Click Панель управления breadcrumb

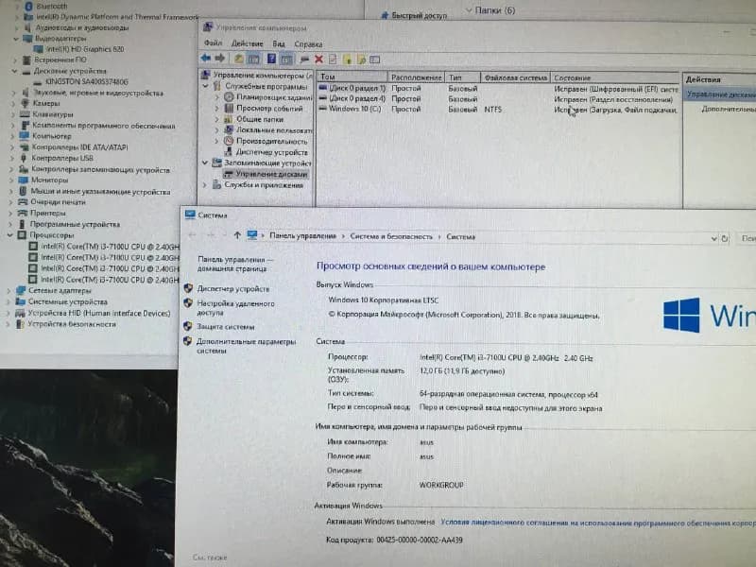click(x=302, y=235)
